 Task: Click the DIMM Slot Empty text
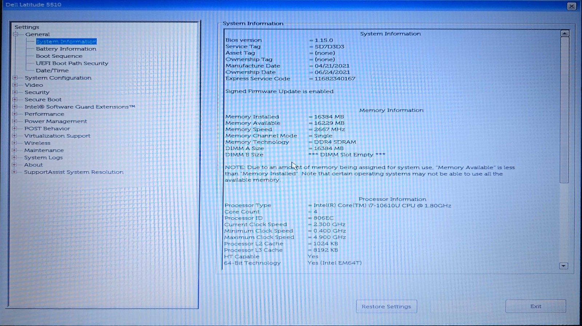click(x=347, y=155)
